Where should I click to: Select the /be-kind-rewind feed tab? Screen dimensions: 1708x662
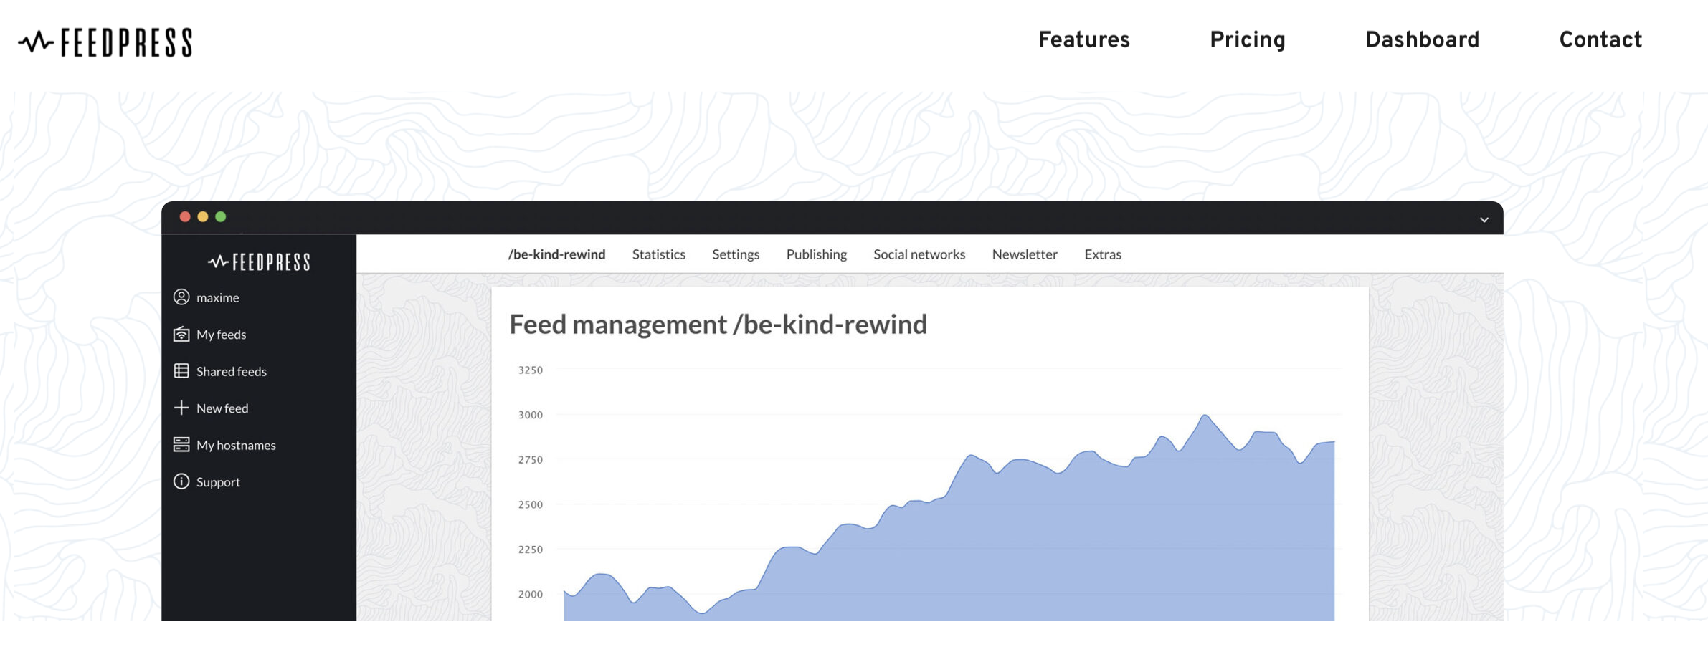[556, 254]
